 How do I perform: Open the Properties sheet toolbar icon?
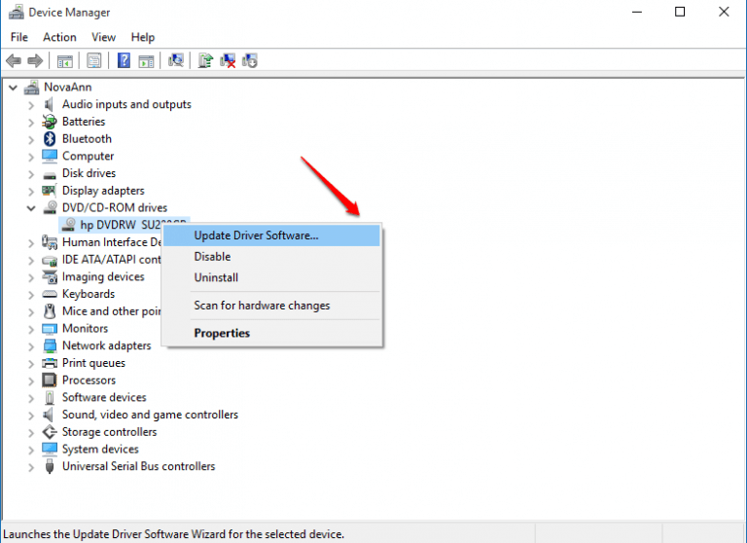click(93, 61)
